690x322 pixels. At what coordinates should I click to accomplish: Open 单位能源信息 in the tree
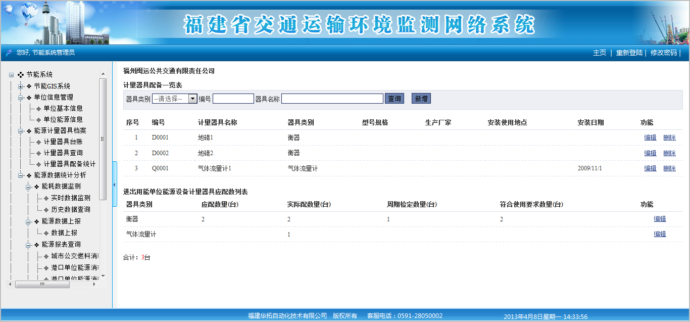pyautogui.click(x=63, y=119)
